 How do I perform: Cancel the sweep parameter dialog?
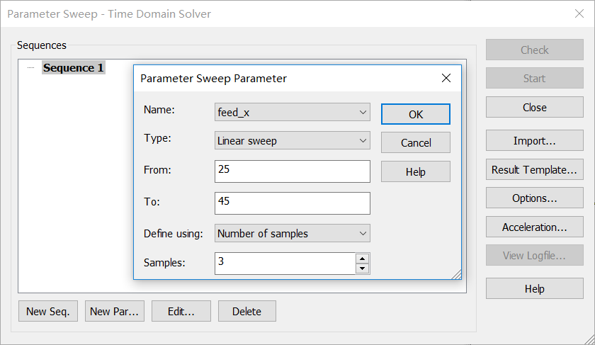pyautogui.click(x=416, y=142)
